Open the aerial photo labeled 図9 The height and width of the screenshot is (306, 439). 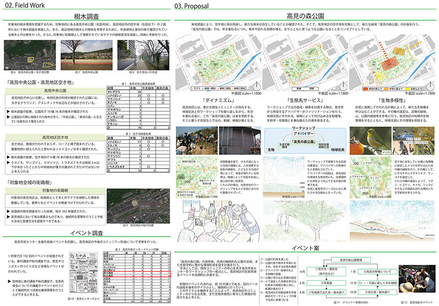click(138, 206)
